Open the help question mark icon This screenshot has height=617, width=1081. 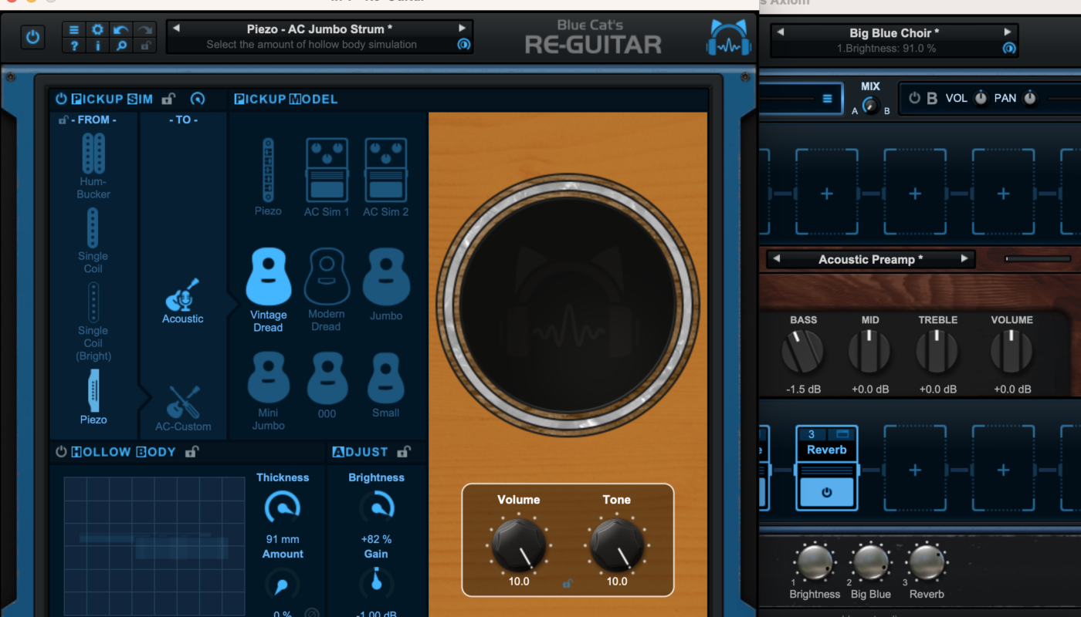point(74,46)
